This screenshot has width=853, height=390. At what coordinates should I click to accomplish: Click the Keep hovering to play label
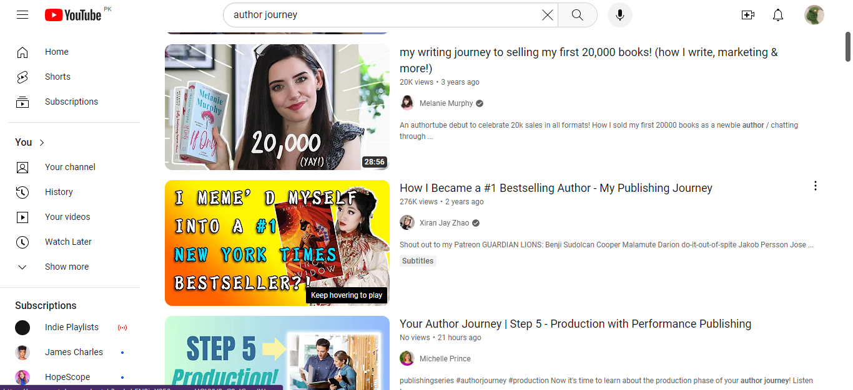(x=347, y=295)
